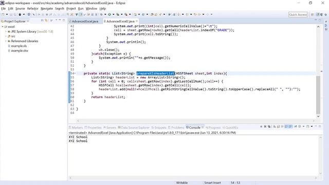Minimize the Project Explorer panel
Image resolution: width=329 pixels, height=185 pixels.
click(60, 20)
